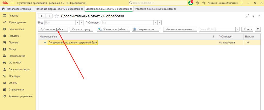This screenshot has width=264, height=110.
Task: Click the notifications bell icon
Action: pyautogui.click(x=191, y=3)
